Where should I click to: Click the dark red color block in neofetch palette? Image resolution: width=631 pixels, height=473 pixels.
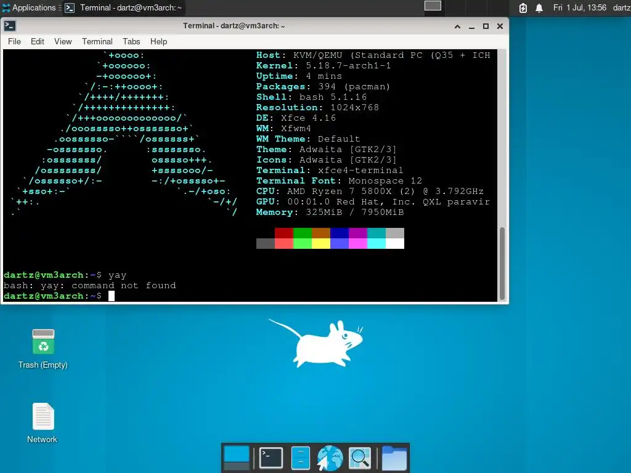pos(283,233)
